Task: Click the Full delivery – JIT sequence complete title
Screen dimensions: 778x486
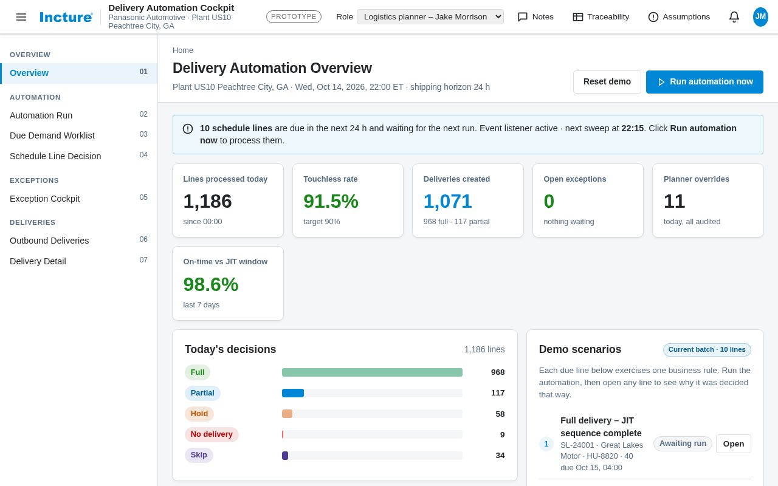Action: [x=601, y=427]
